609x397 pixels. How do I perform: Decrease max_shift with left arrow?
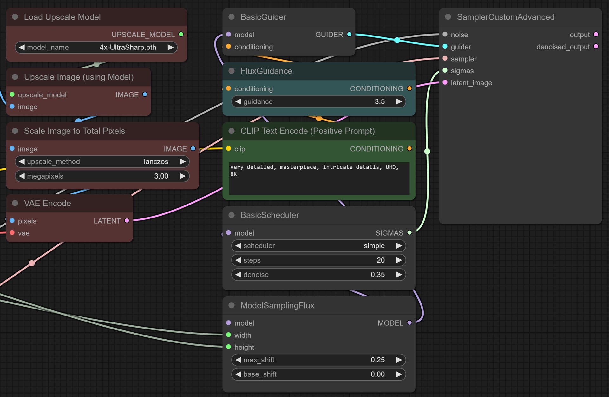[x=238, y=360]
